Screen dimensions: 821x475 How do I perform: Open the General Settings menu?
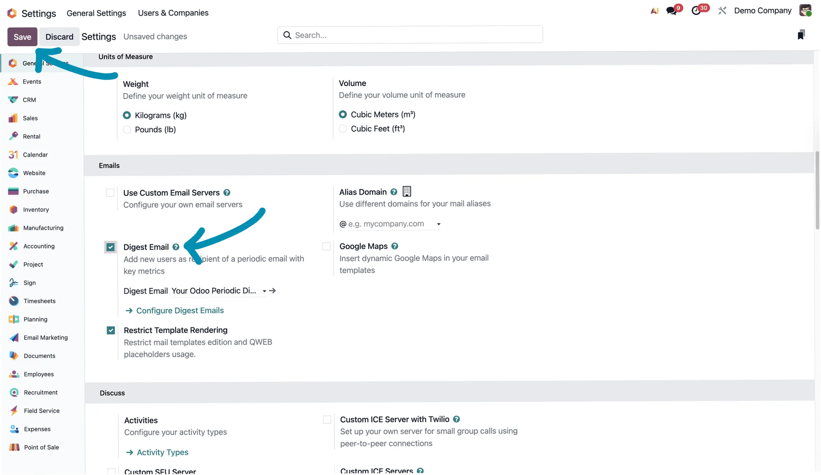(96, 13)
